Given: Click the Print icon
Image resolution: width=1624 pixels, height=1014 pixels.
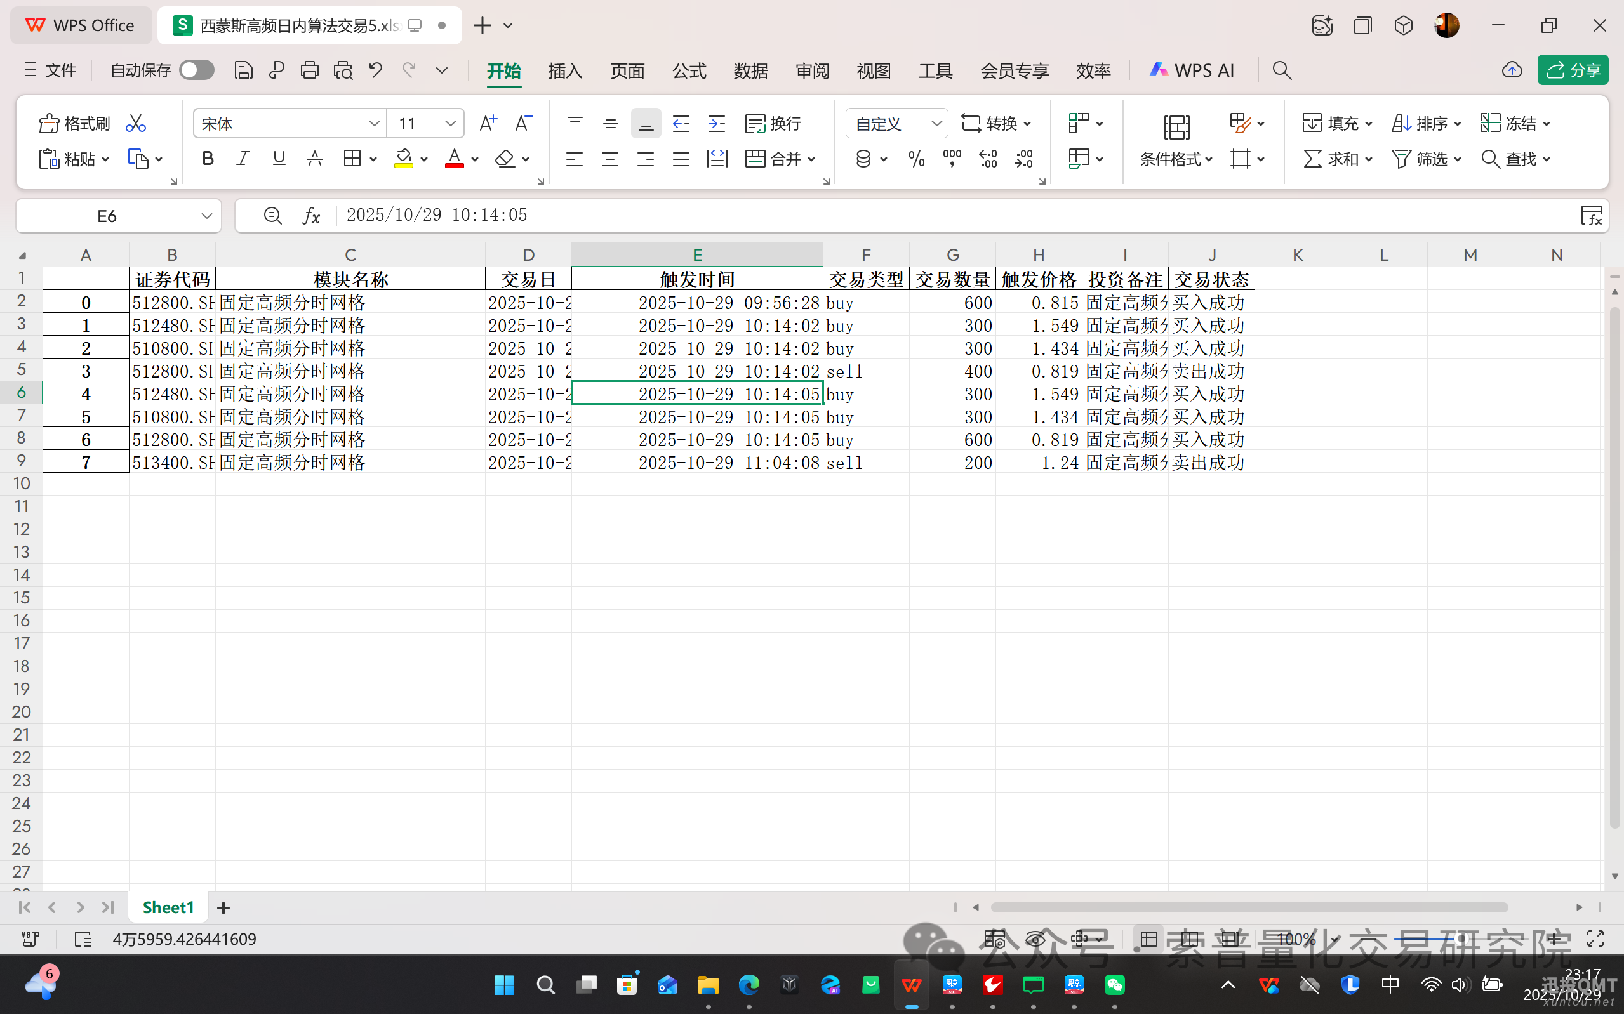Looking at the screenshot, I should [309, 70].
